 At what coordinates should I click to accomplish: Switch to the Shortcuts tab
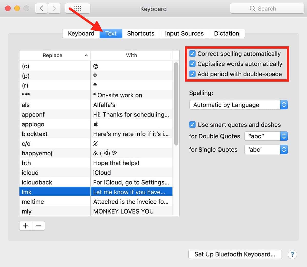pyautogui.click(x=141, y=33)
